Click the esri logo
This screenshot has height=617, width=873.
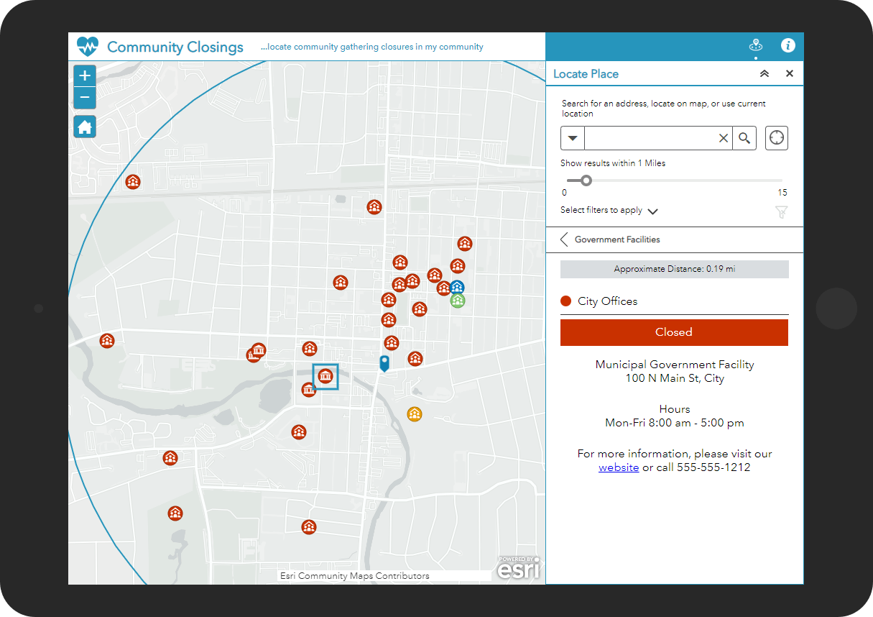pos(518,568)
